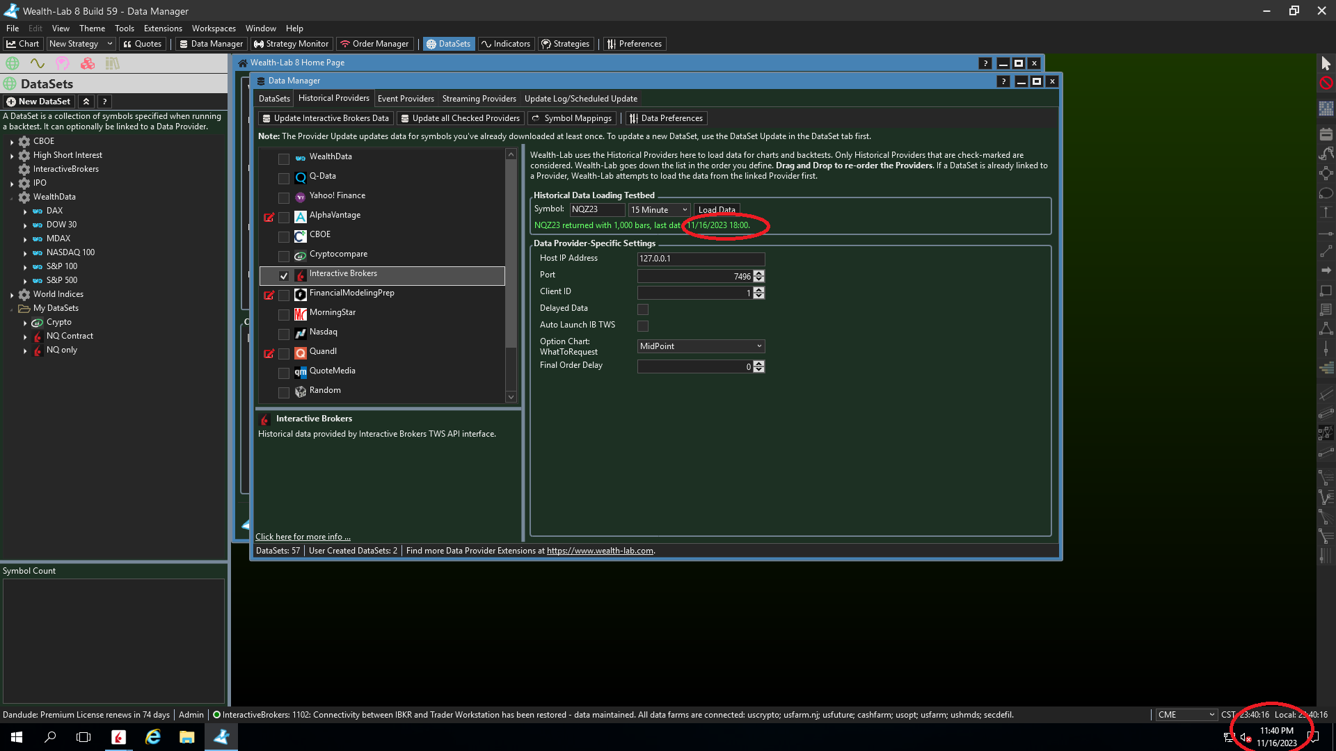This screenshot has width=1336, height=751.
Task: Expand the NASDAQ 100 tree node
Action: pyautogui.click(x=25, y=253)
